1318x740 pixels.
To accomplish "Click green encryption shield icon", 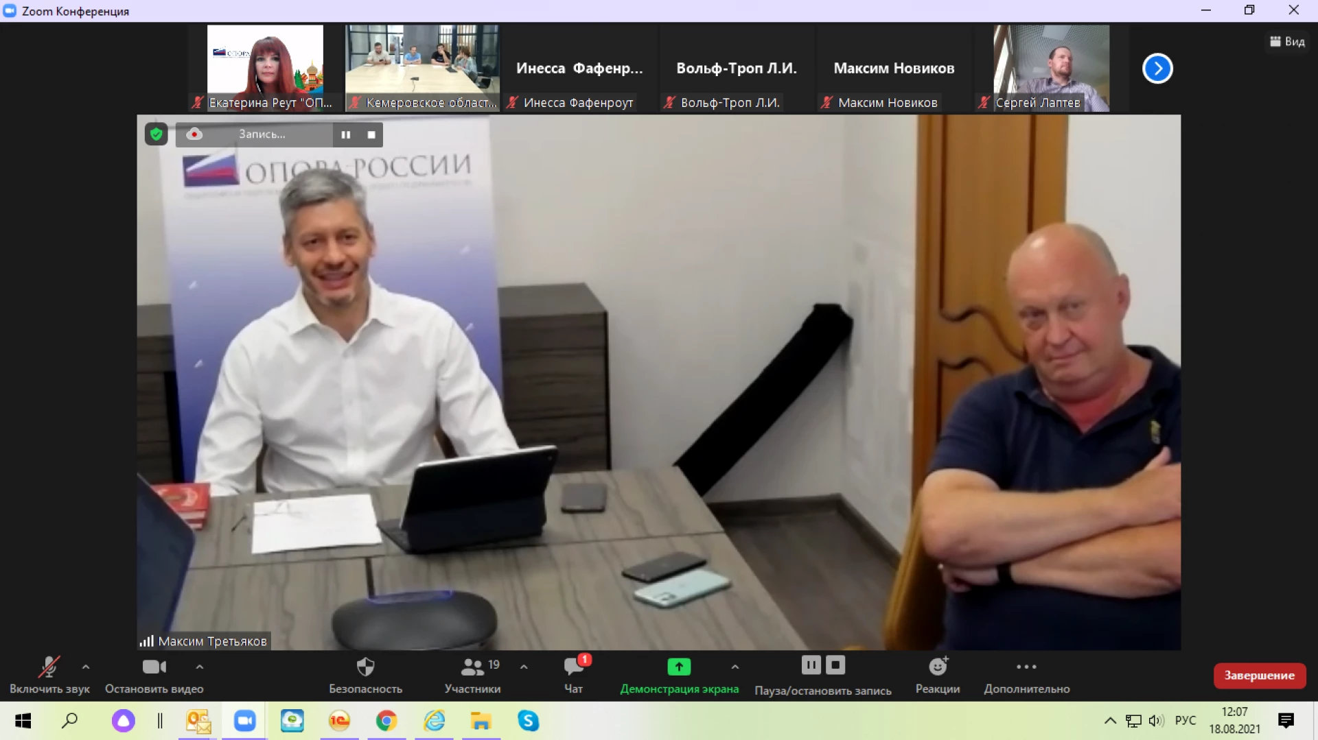I will click(x=157, y=134).
